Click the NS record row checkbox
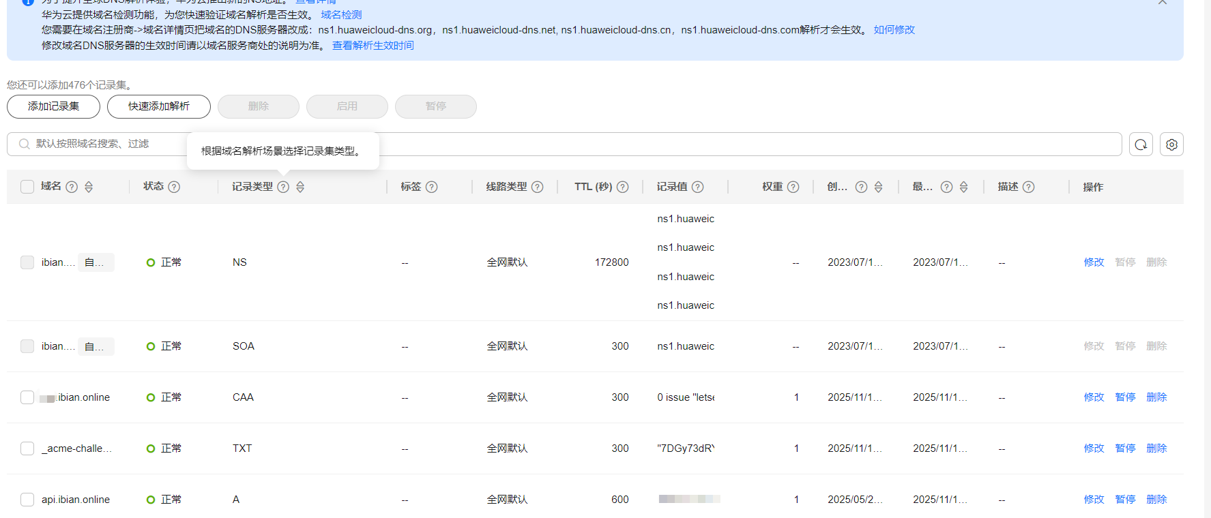1211x518 pixels. click(27, 262)
